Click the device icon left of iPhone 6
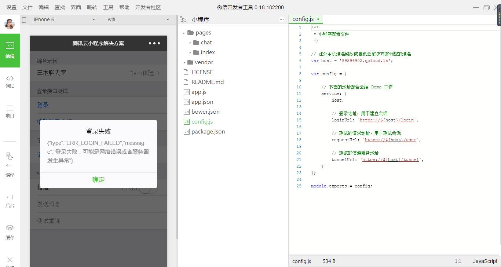 [24, 19]
